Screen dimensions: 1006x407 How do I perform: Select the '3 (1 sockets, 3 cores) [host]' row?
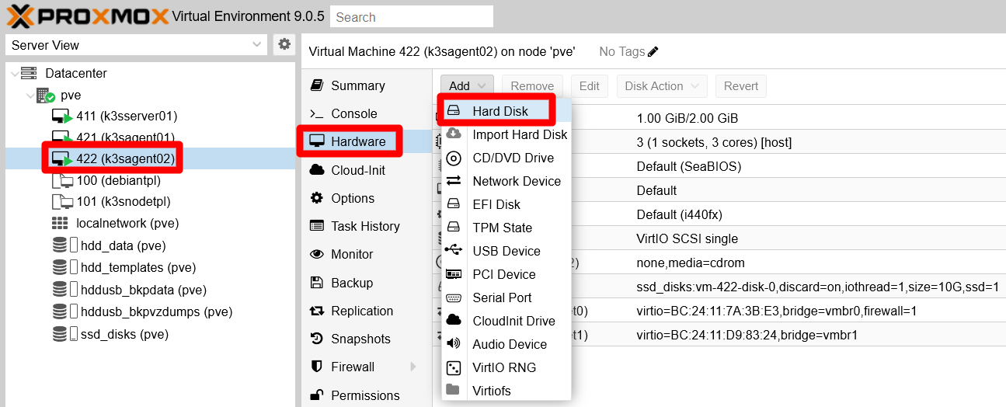719,143
